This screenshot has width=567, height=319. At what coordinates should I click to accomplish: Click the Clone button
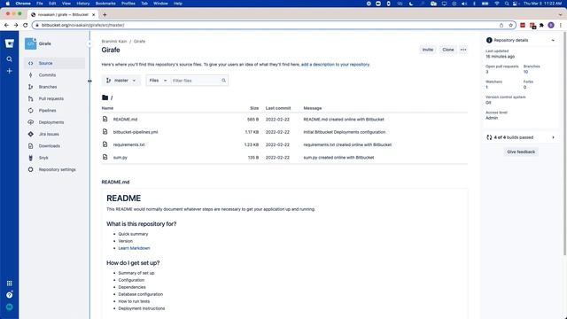pyautogui.click(x=447, y=50)
